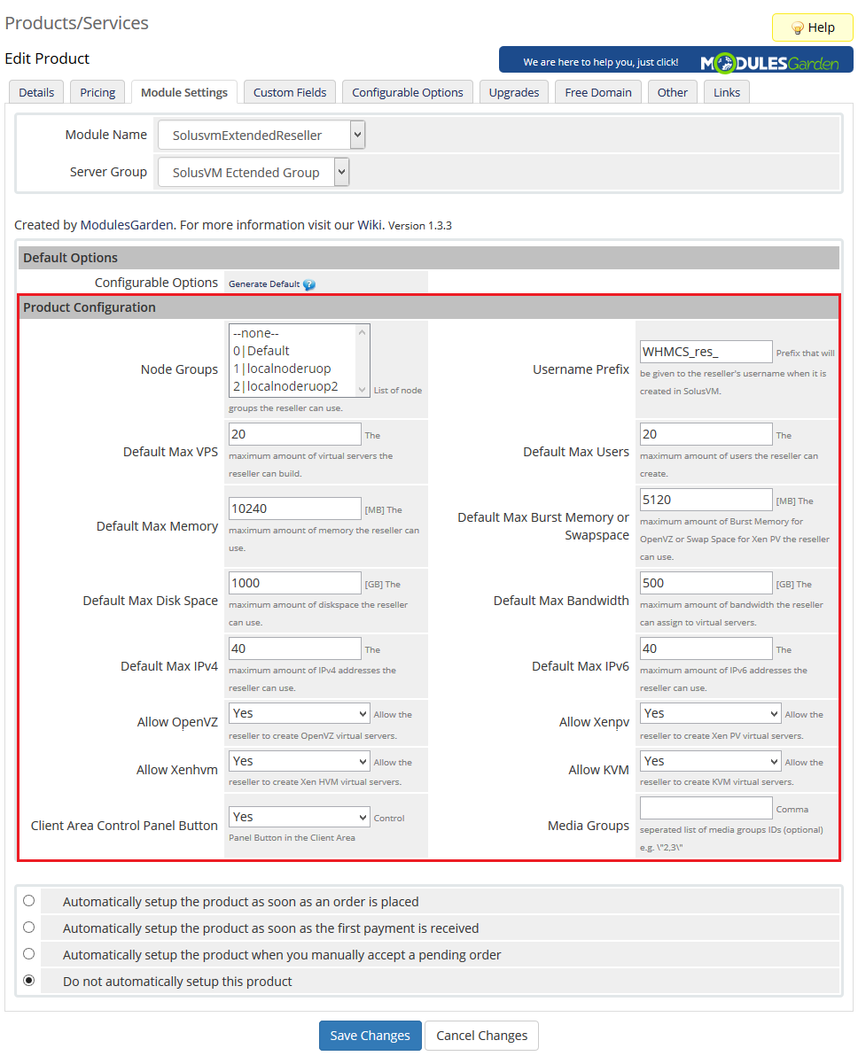This screenshot has height=1056, width=858.
Task: Open the Help button
Action: pyautogui.click(x=813, y=27)
